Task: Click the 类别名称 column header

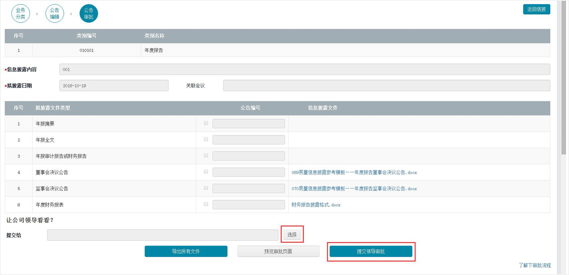Action: click(154, 36)
